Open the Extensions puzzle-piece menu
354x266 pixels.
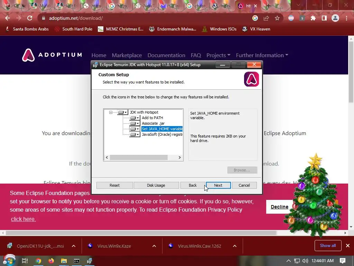[x=313, y=18]
